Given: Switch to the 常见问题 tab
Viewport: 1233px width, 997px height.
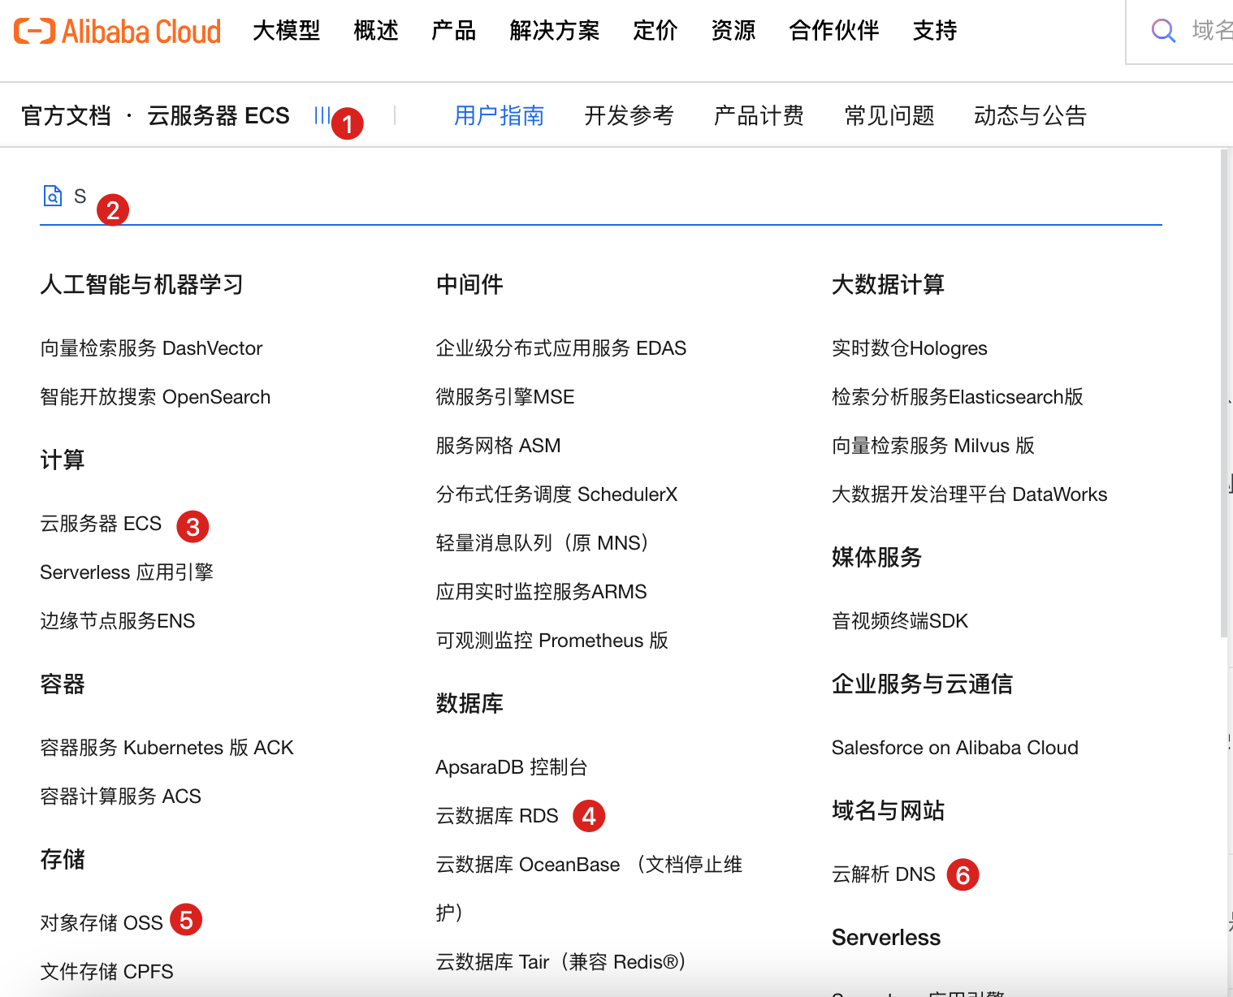Looking at the screenshot, I should coord(889,115).
